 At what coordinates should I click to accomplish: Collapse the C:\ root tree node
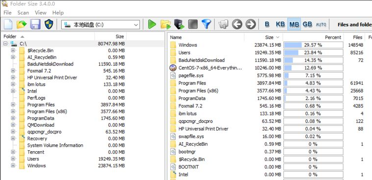pyautogui.click(x=6, y=44)
